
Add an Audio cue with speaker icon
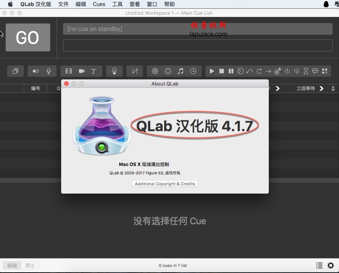tap(35, 71)
